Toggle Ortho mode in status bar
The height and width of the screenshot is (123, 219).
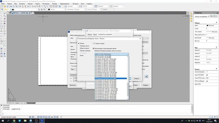click(x=36, y=117)
